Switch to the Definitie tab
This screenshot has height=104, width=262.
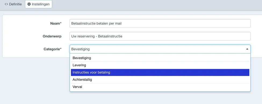13,4
